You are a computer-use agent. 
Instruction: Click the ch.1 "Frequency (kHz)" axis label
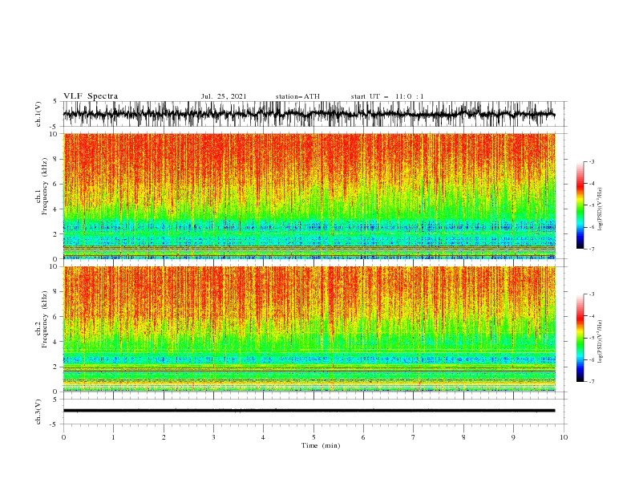(x=45, y=187)
